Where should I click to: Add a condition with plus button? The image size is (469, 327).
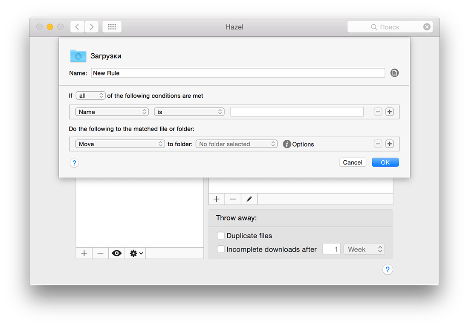pyautogui.click(x=389, y=112)
